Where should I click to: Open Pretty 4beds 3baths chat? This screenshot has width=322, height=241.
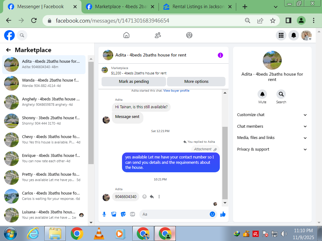(x=44, y=178)
